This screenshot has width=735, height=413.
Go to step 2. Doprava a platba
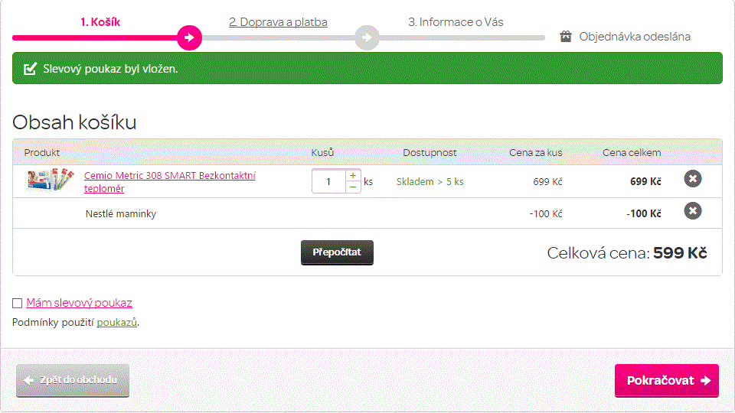278,22
